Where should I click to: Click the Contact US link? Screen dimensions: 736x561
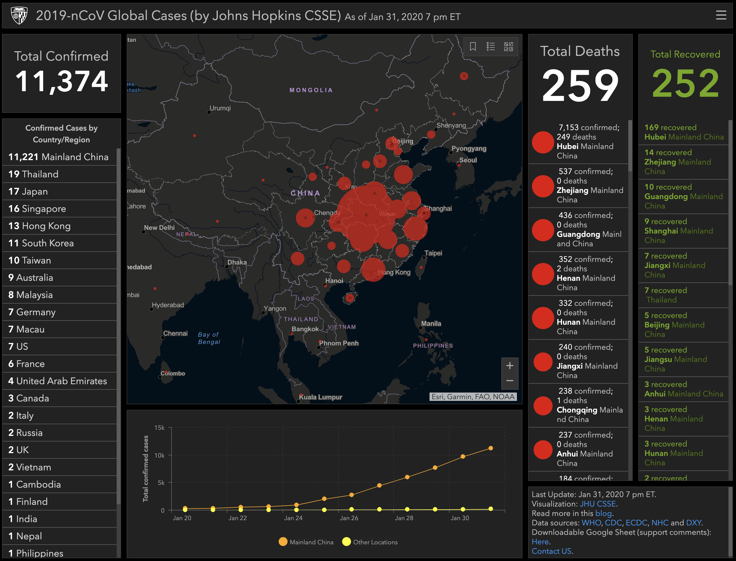(551, 551)
